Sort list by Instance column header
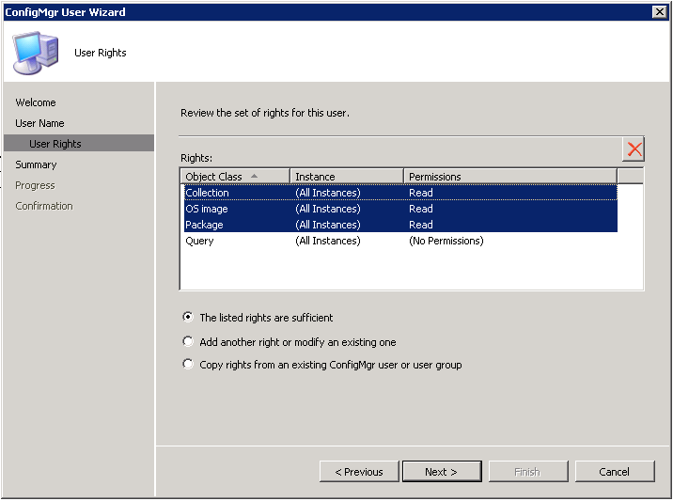 pos(347,177)
